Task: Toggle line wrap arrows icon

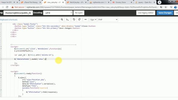Action: [x=85, y=19]
